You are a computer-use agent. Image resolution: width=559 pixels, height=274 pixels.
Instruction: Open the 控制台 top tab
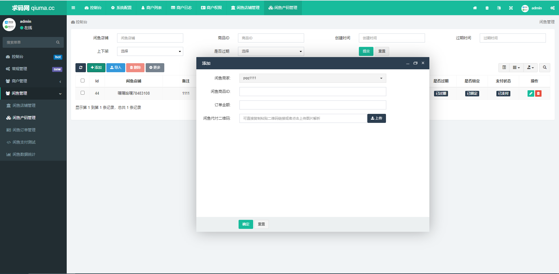click(x=93, y=8)
